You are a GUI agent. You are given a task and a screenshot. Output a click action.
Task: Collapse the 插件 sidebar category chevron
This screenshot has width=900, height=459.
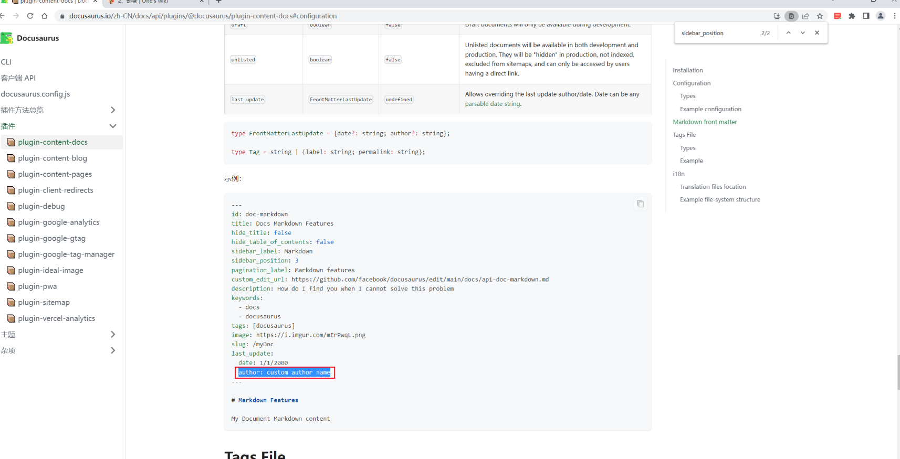tap(113, 126)
